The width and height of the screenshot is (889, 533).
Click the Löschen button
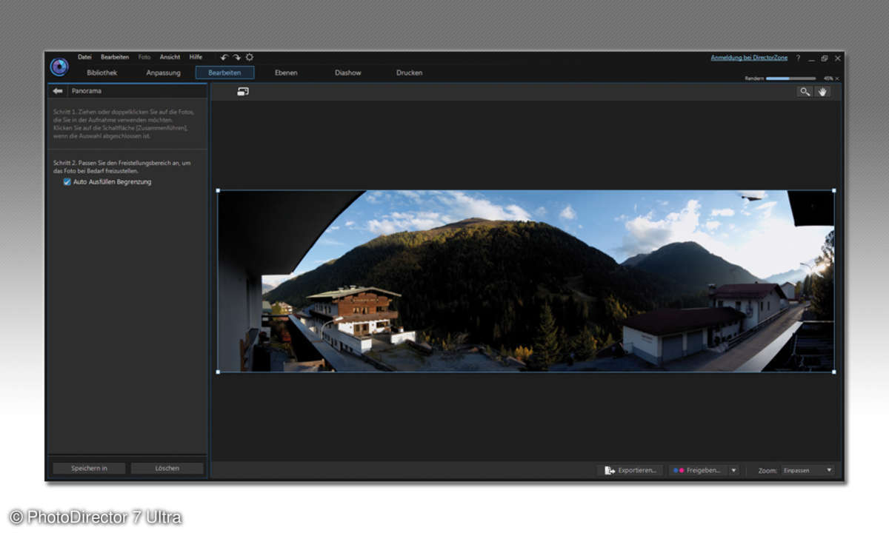[x=167, y=468]
